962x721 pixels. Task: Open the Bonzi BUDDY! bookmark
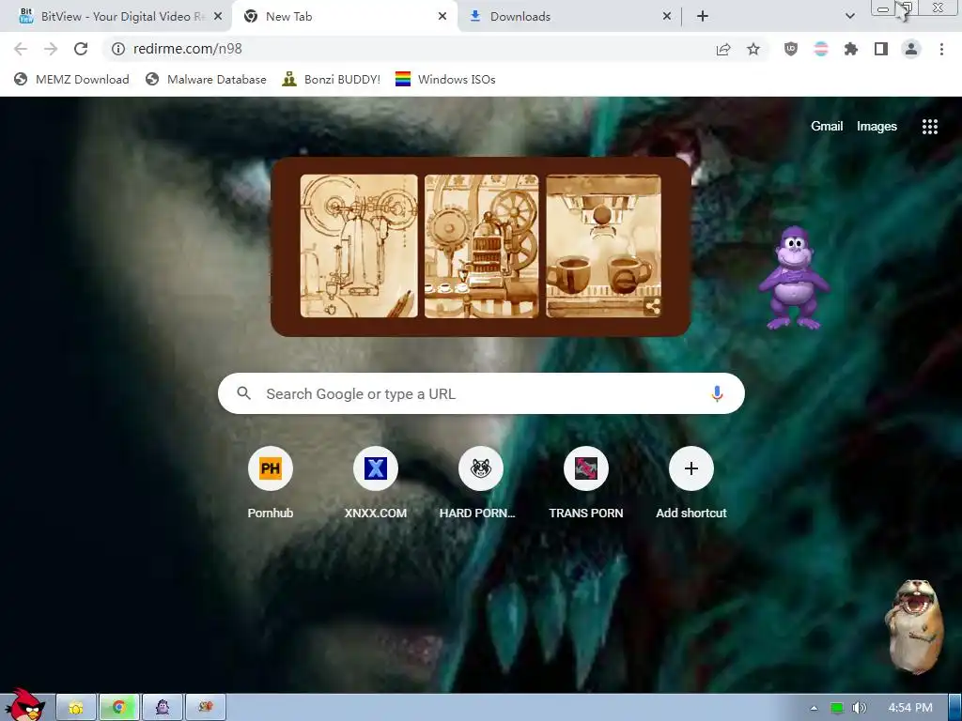click(x=332, y=79)
